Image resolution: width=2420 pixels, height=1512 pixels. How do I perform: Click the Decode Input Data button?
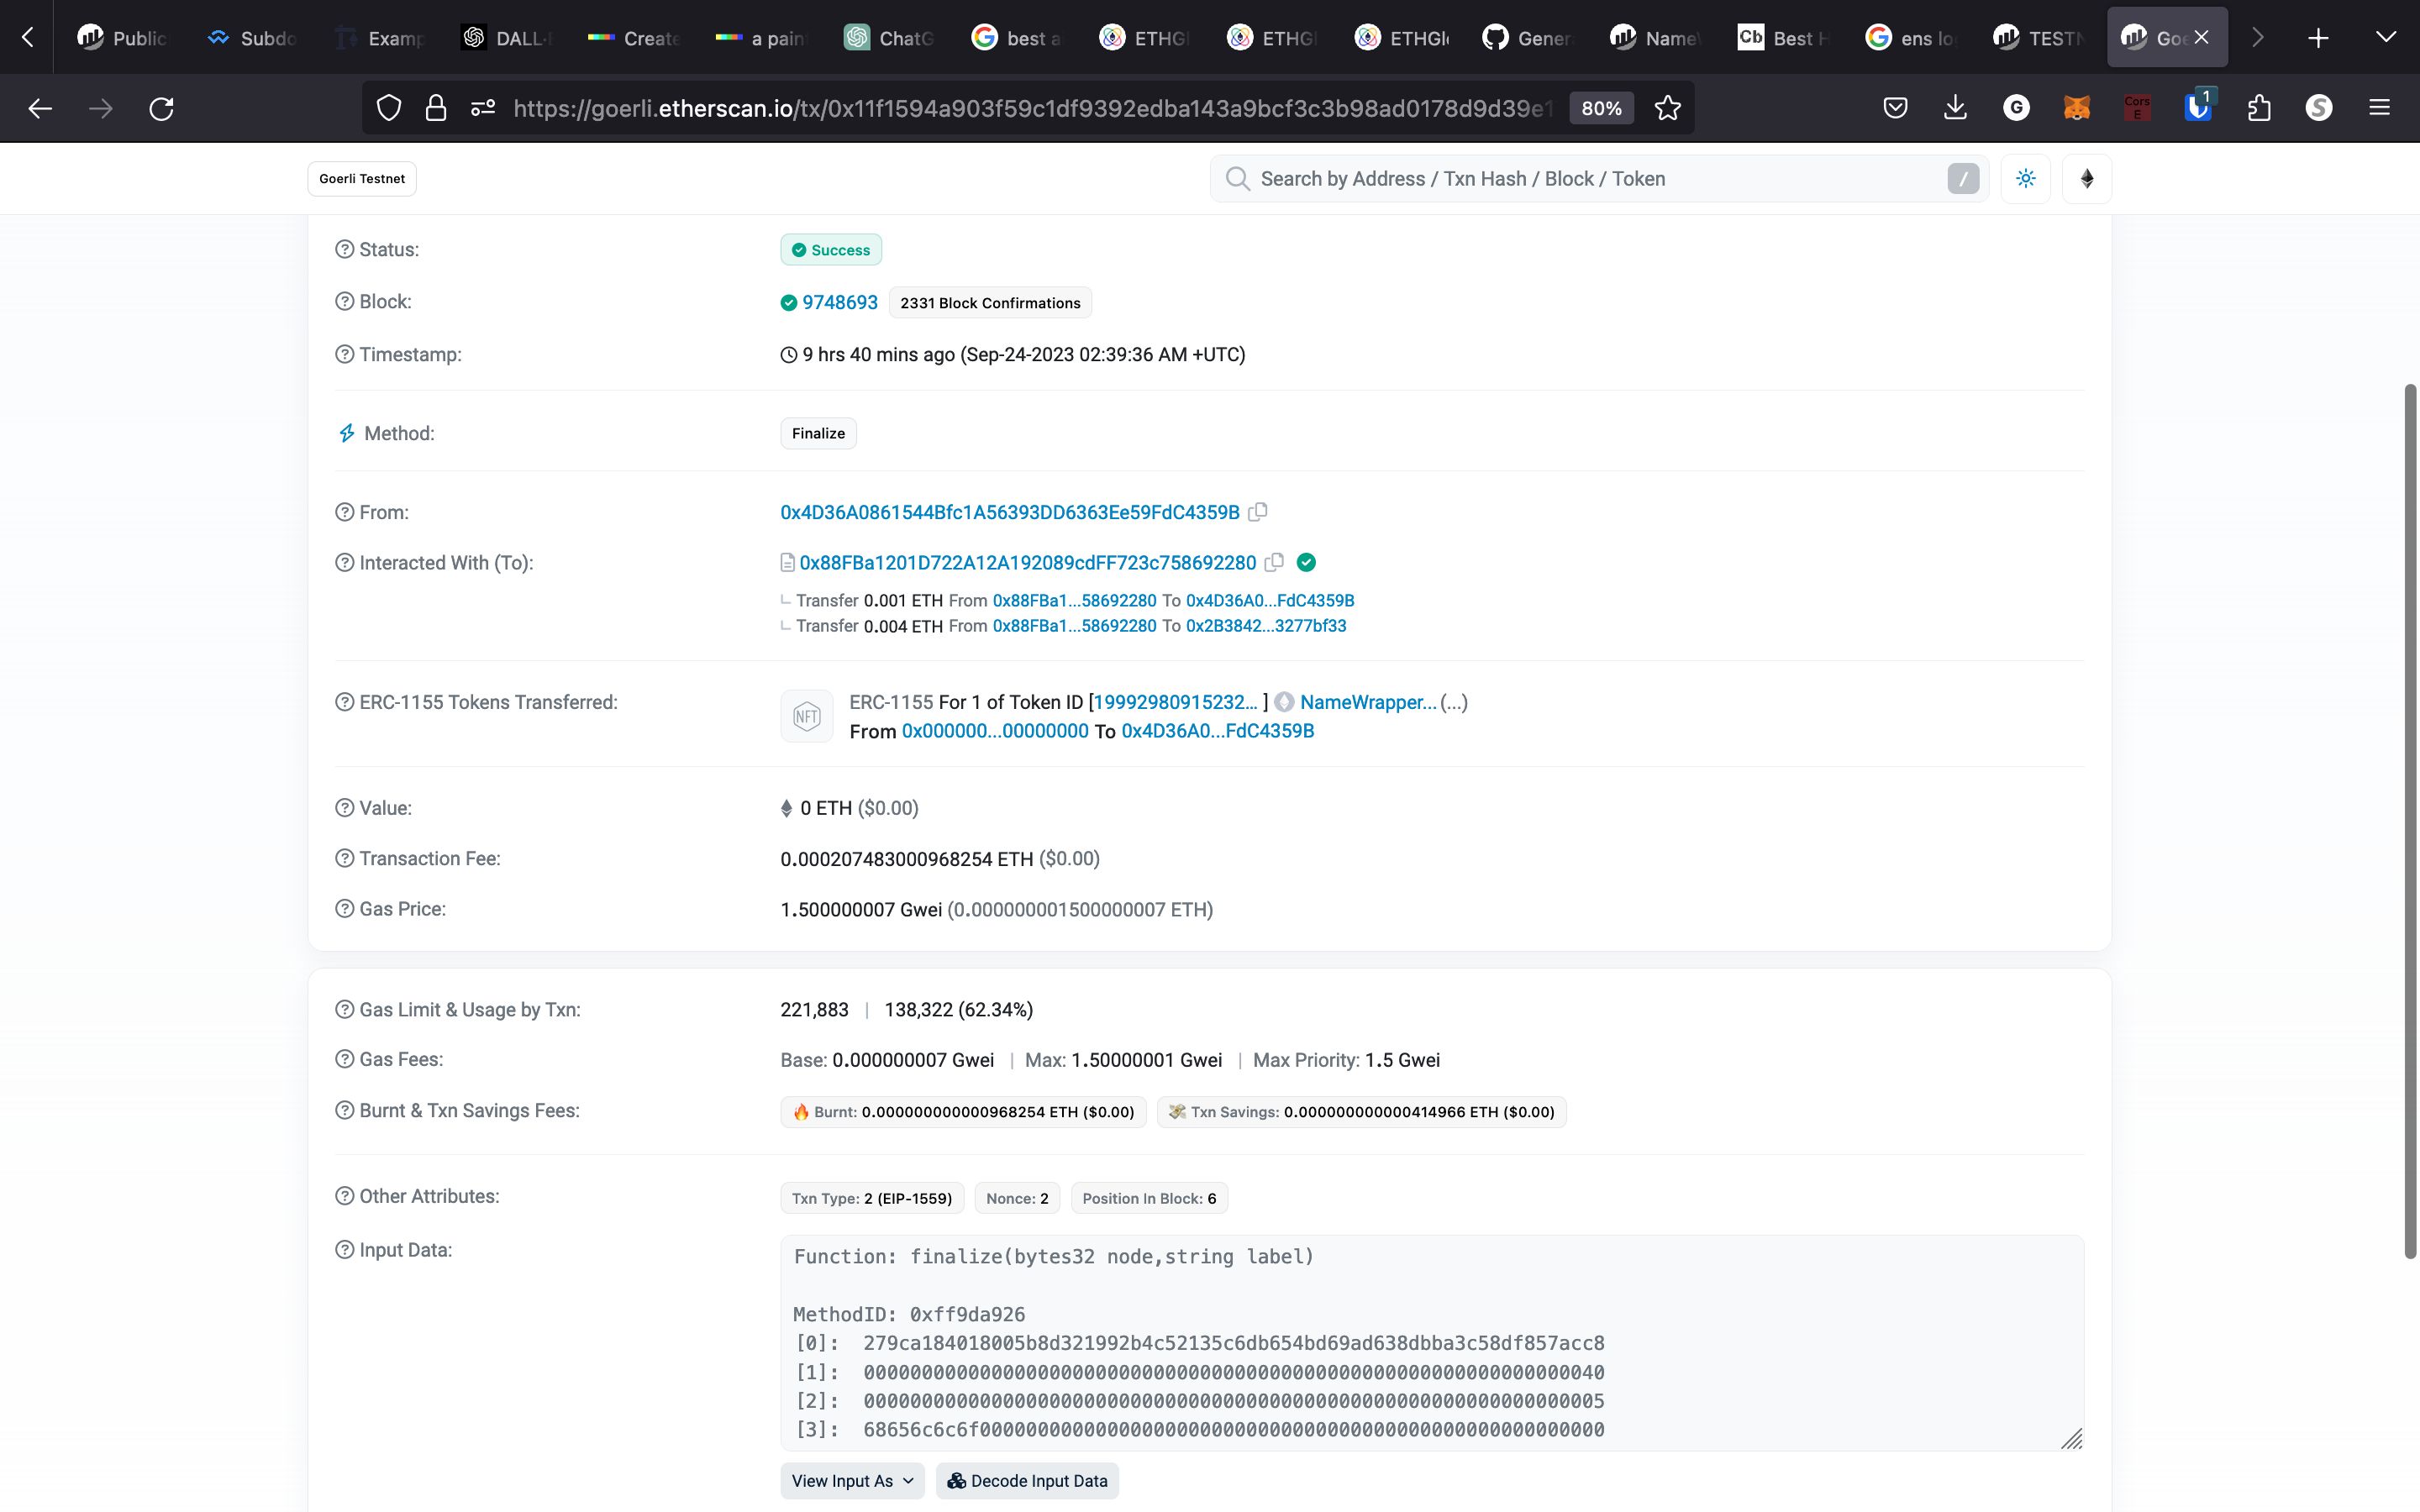1027,1481
